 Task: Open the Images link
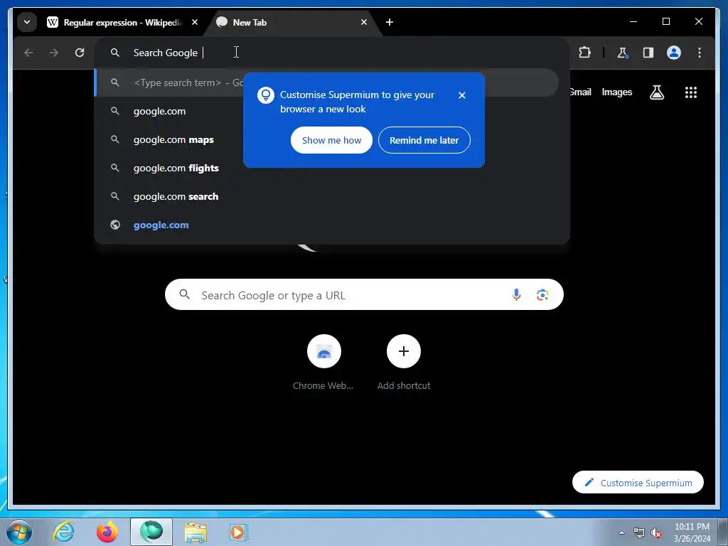click(x=616, y=92)
